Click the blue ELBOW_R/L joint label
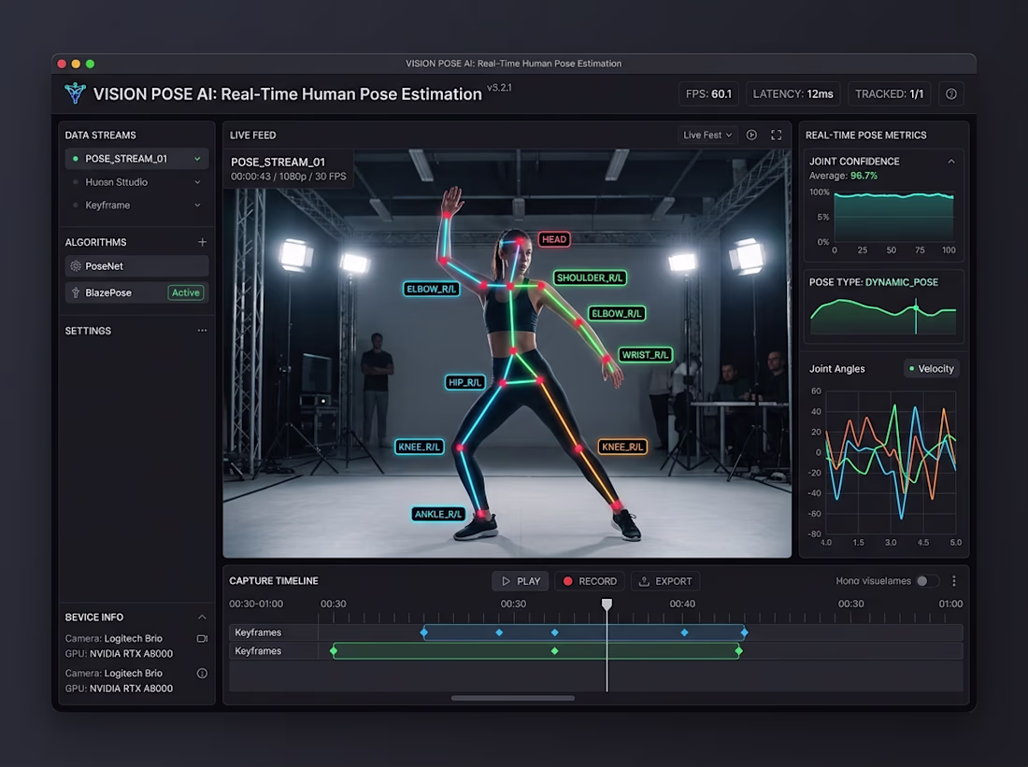This screenshot has width=1028, height=767. click(431, 289)
